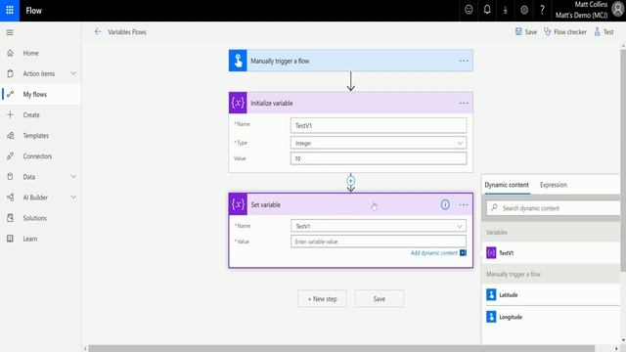Expand the Data chevron
Viewport: 626px width, 352px height.
73,176
